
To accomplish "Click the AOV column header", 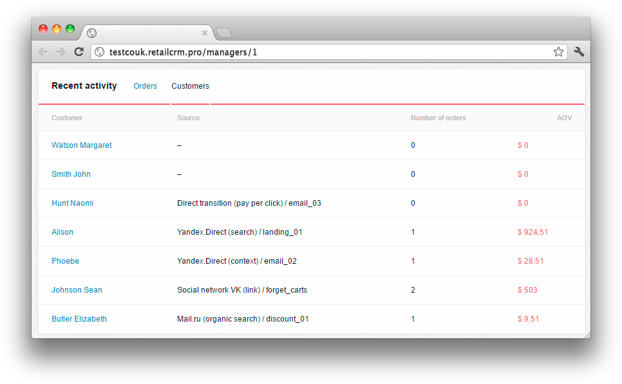I will coord(564,118).
